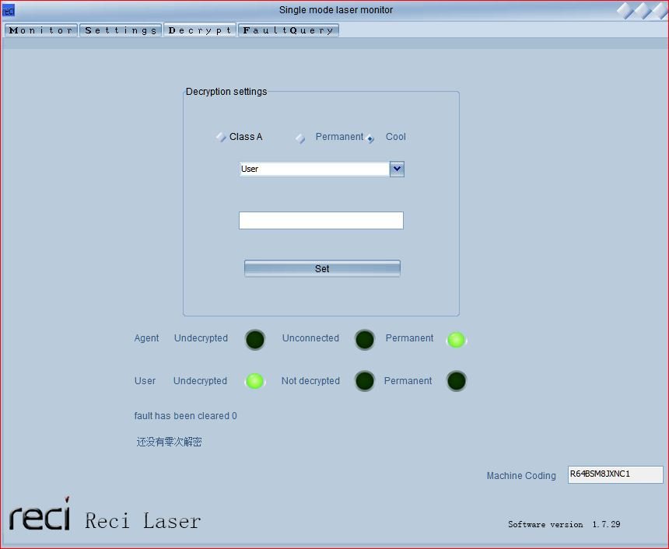Choose the Permanent decryption radio option

300,138
